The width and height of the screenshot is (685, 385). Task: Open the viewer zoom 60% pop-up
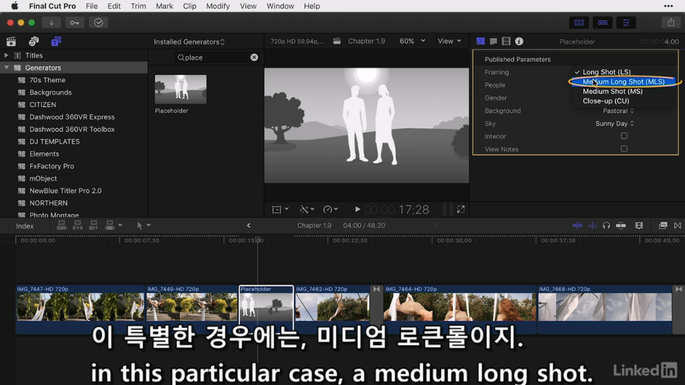coord(412,41)
